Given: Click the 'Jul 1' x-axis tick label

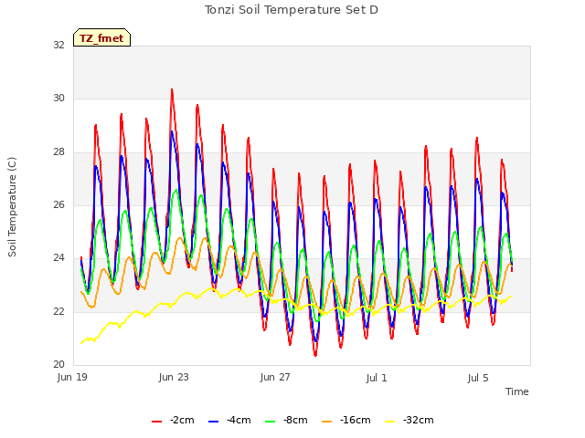Looking at the screenshot, I should 377,378.
